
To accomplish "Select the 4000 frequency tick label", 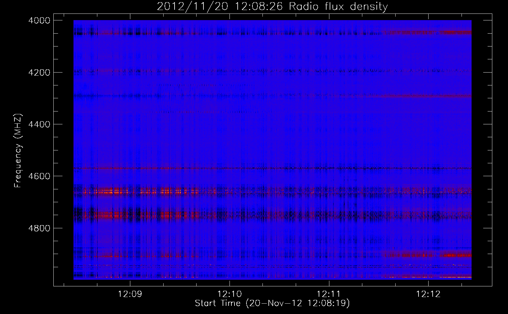I will [39, 20].
